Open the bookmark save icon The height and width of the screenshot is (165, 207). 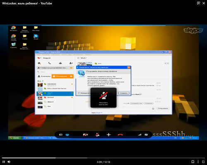(x=193, y=162)
